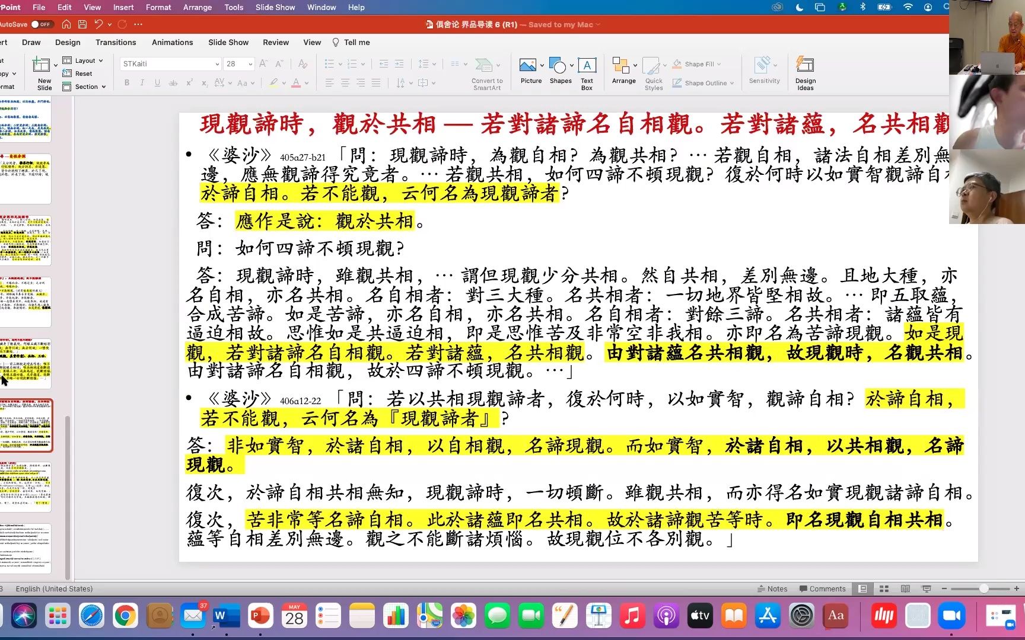The image size is (1025, 640).
Task: Apply the yellow text highlight color
Action: [273, 83]
